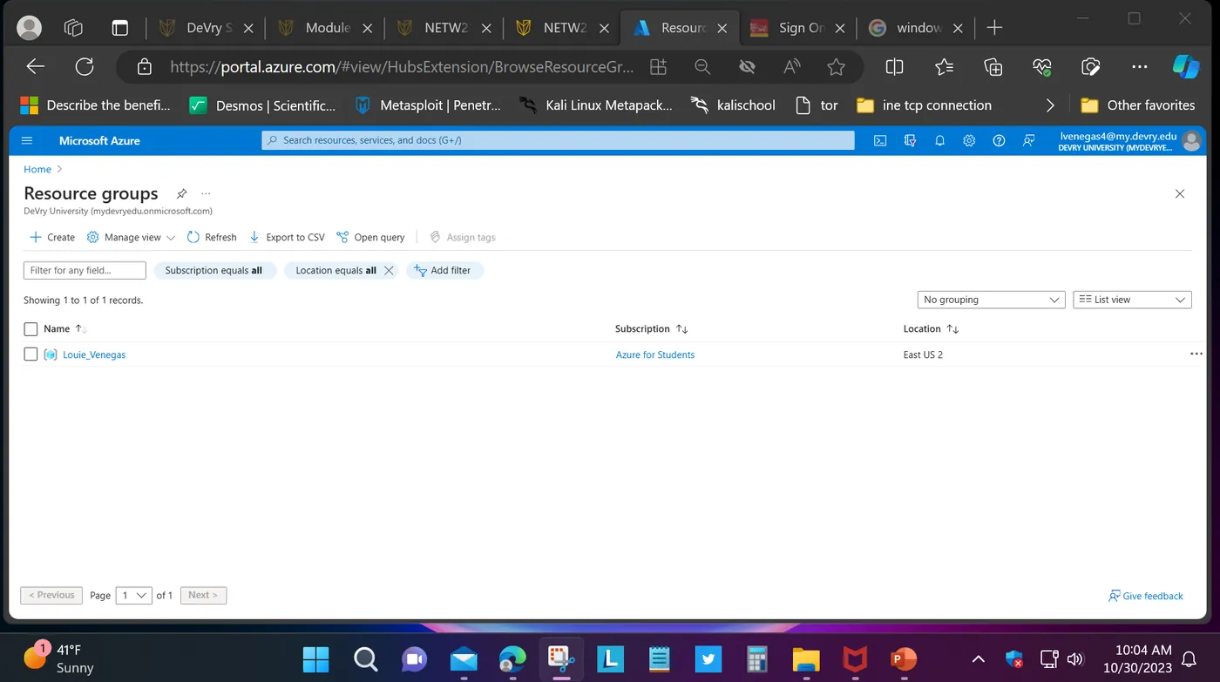Click Export to CSV
Viewport: 1220px width, 682px height.
coord(287,237)
